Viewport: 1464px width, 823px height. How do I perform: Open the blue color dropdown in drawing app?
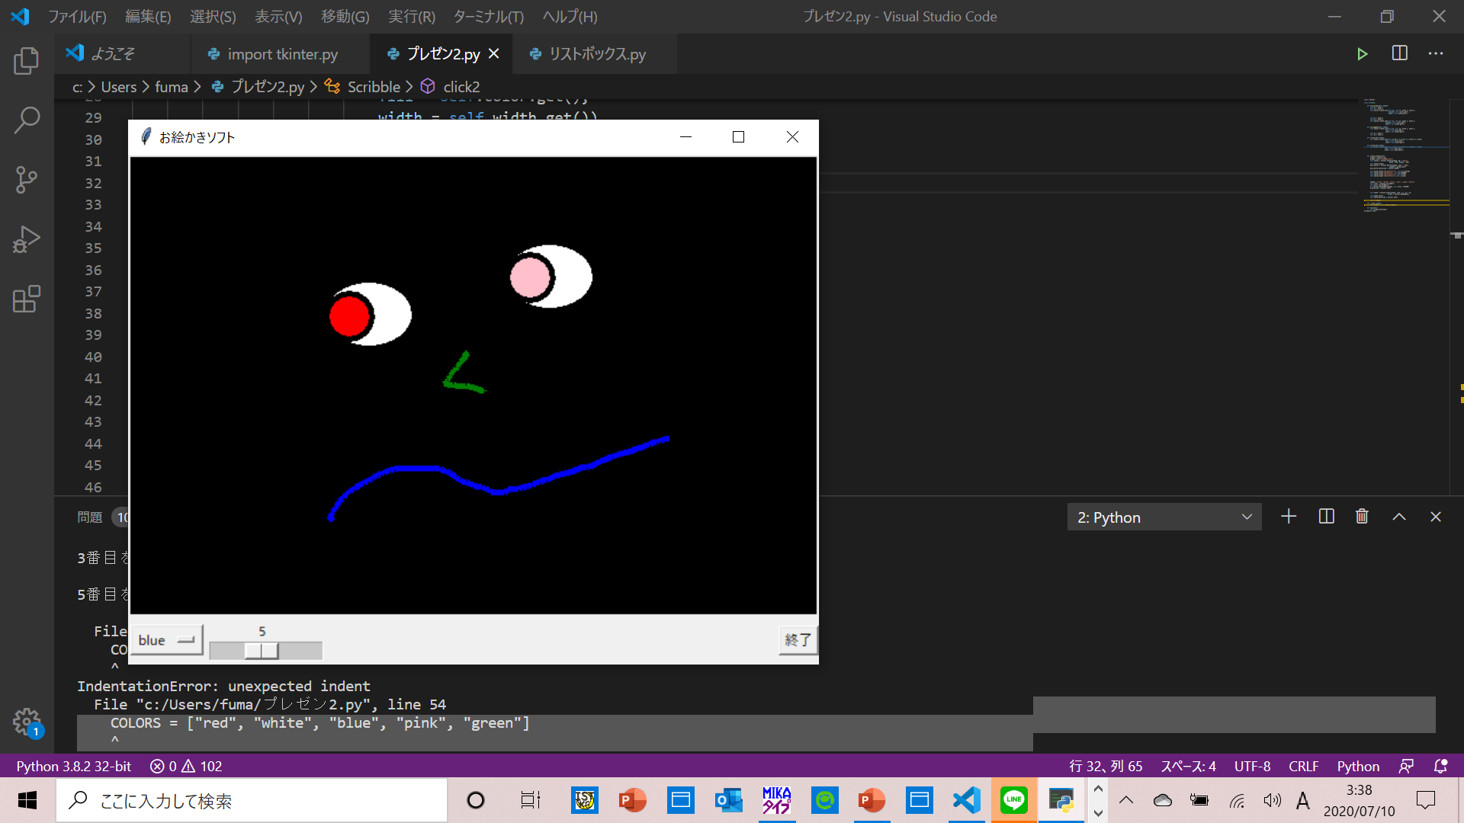coord(167,640)
